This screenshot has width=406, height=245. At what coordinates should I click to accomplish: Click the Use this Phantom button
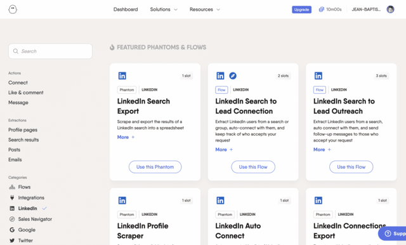click(x=155, y=167)
